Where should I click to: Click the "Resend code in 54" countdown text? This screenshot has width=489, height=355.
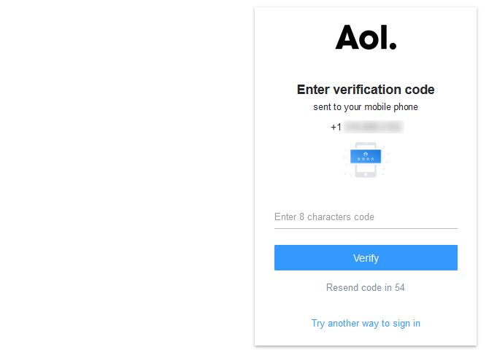coord(366,287)
